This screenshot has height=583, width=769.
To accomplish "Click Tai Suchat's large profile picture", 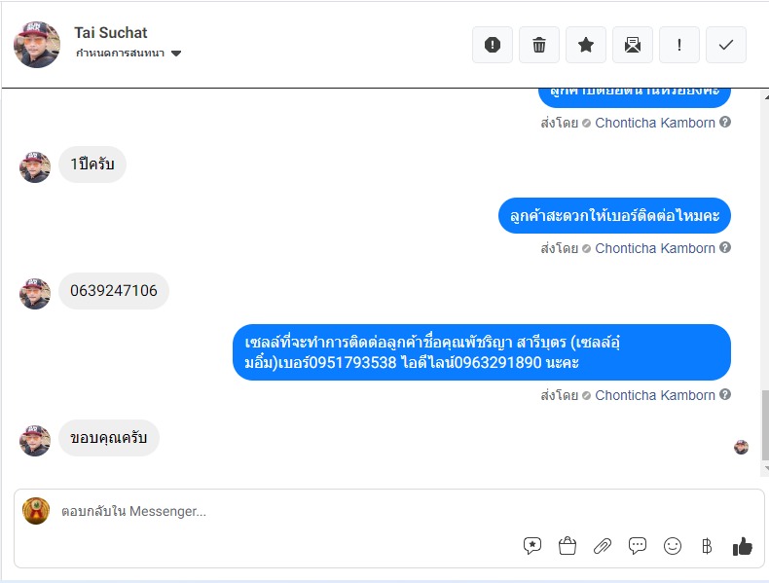I will click(37, 45).
